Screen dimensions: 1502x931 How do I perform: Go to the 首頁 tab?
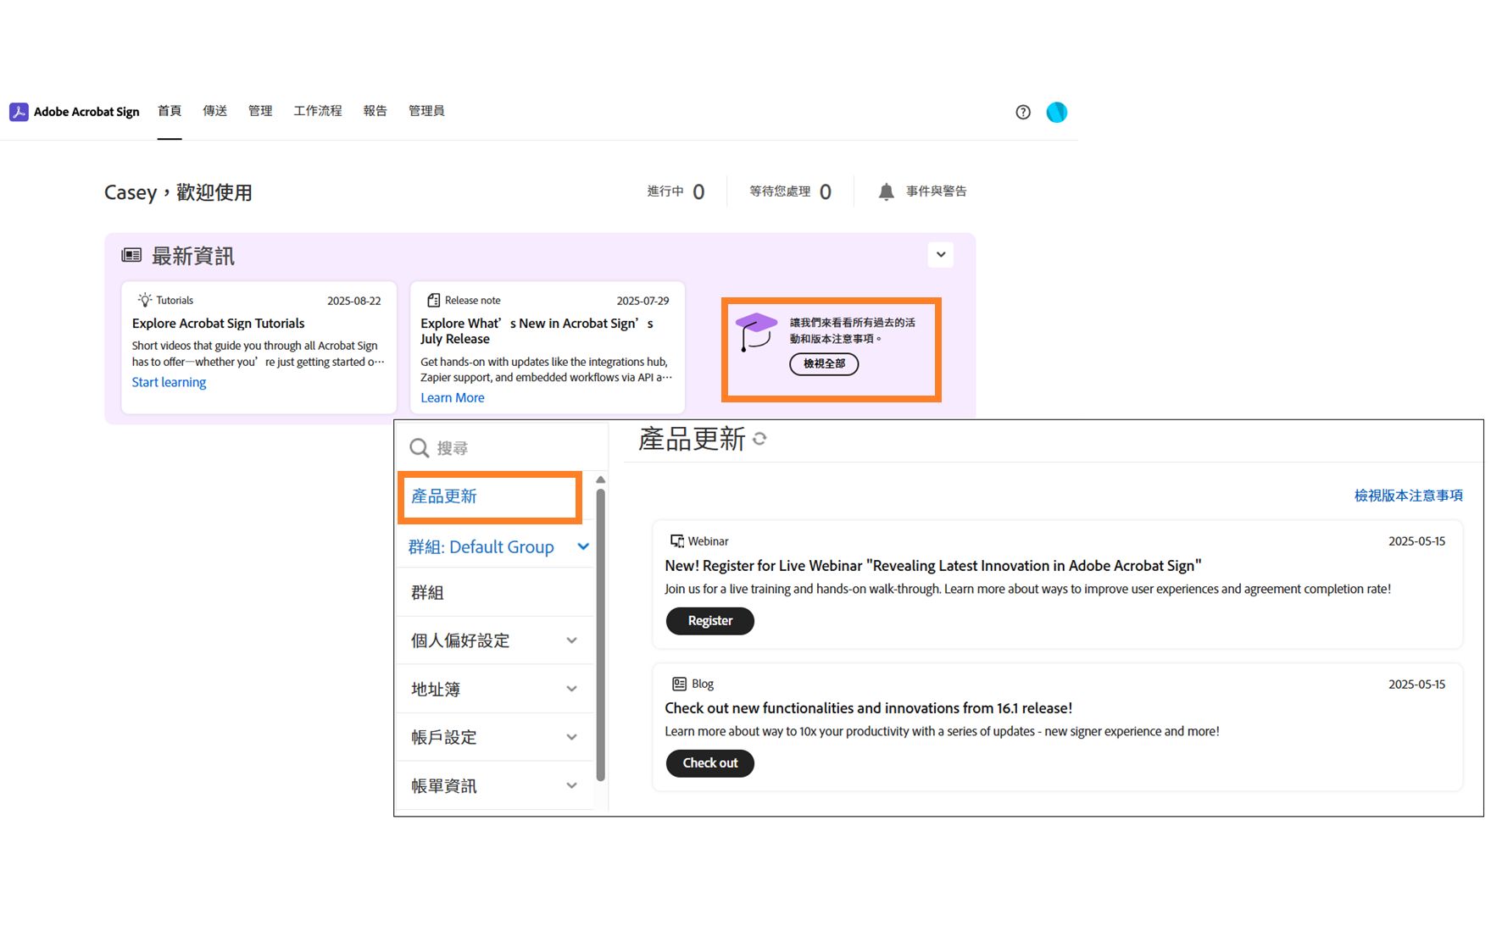pyautogui.click(x=170, y=111)
